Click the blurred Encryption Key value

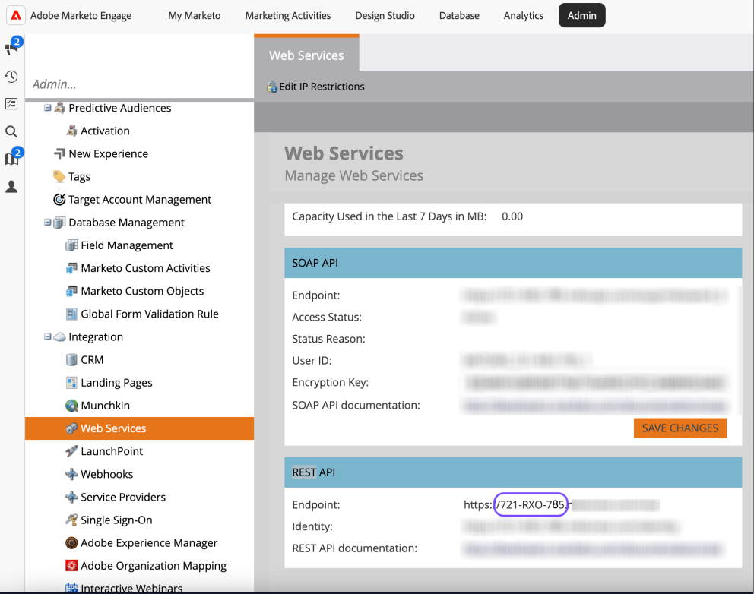596,383
